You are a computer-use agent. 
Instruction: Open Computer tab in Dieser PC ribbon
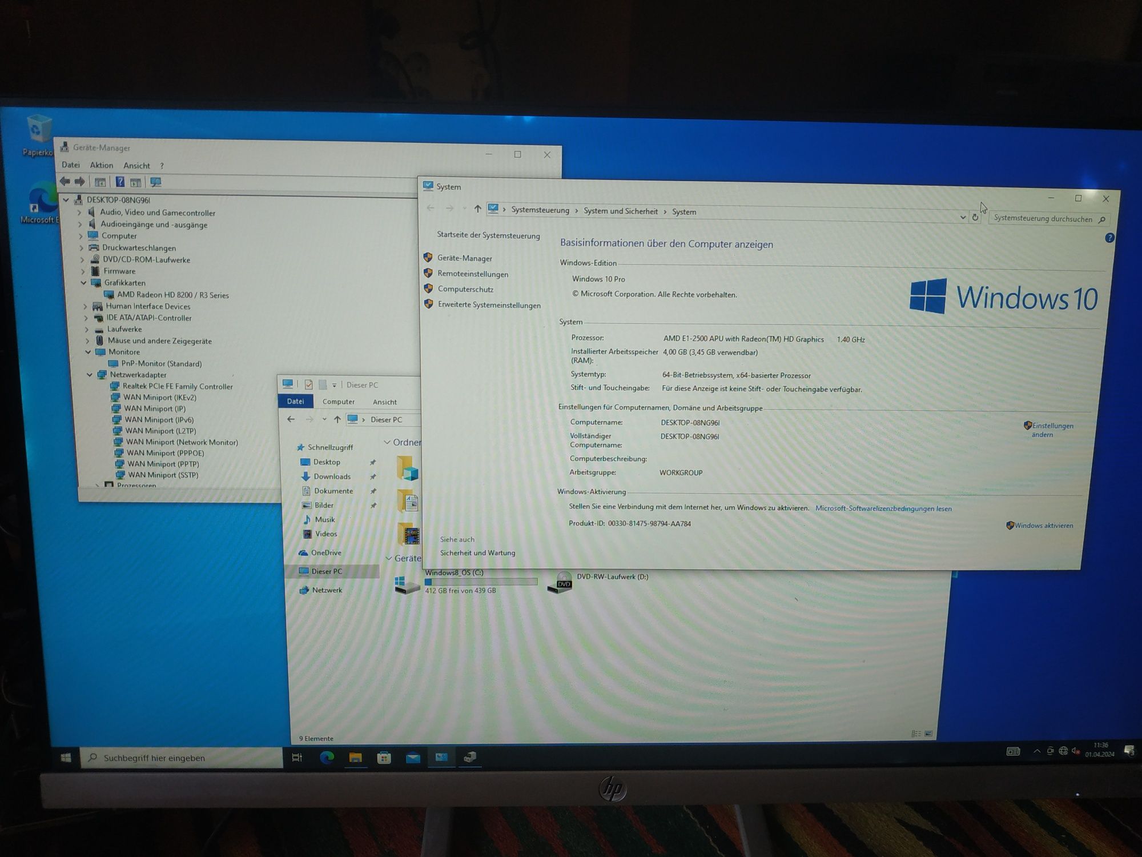tap(339, 402)
